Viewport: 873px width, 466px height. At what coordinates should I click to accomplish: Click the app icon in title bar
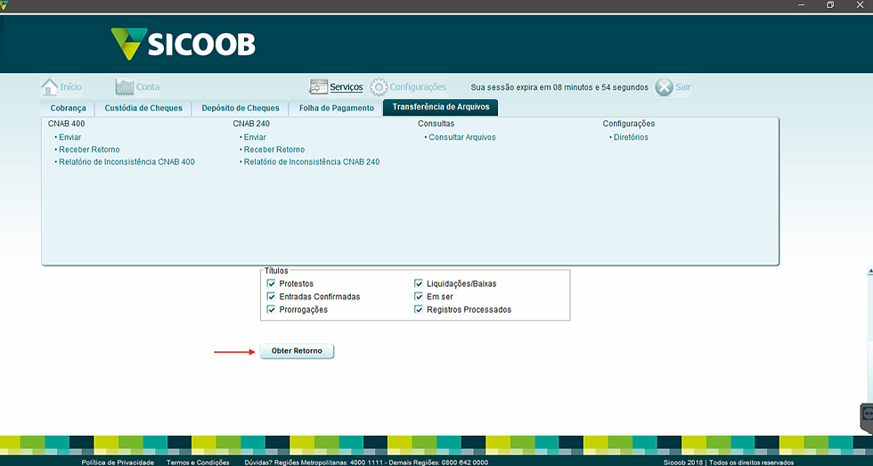pos(4,5)
